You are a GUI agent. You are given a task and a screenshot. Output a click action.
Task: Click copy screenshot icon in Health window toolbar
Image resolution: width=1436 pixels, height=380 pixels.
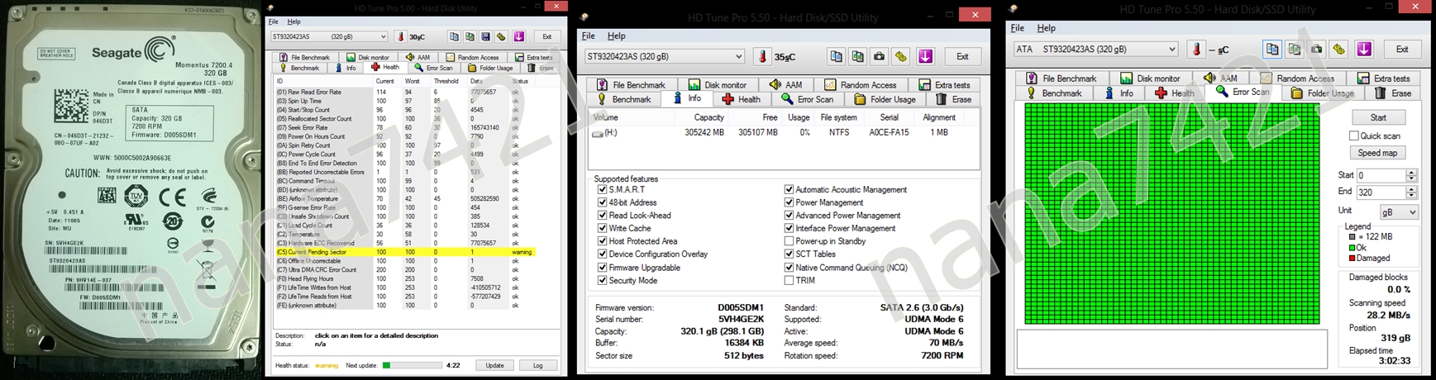tap(470, 36)
